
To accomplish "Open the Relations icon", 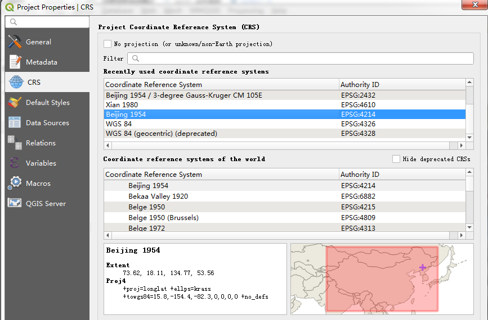I will point(15,143).
